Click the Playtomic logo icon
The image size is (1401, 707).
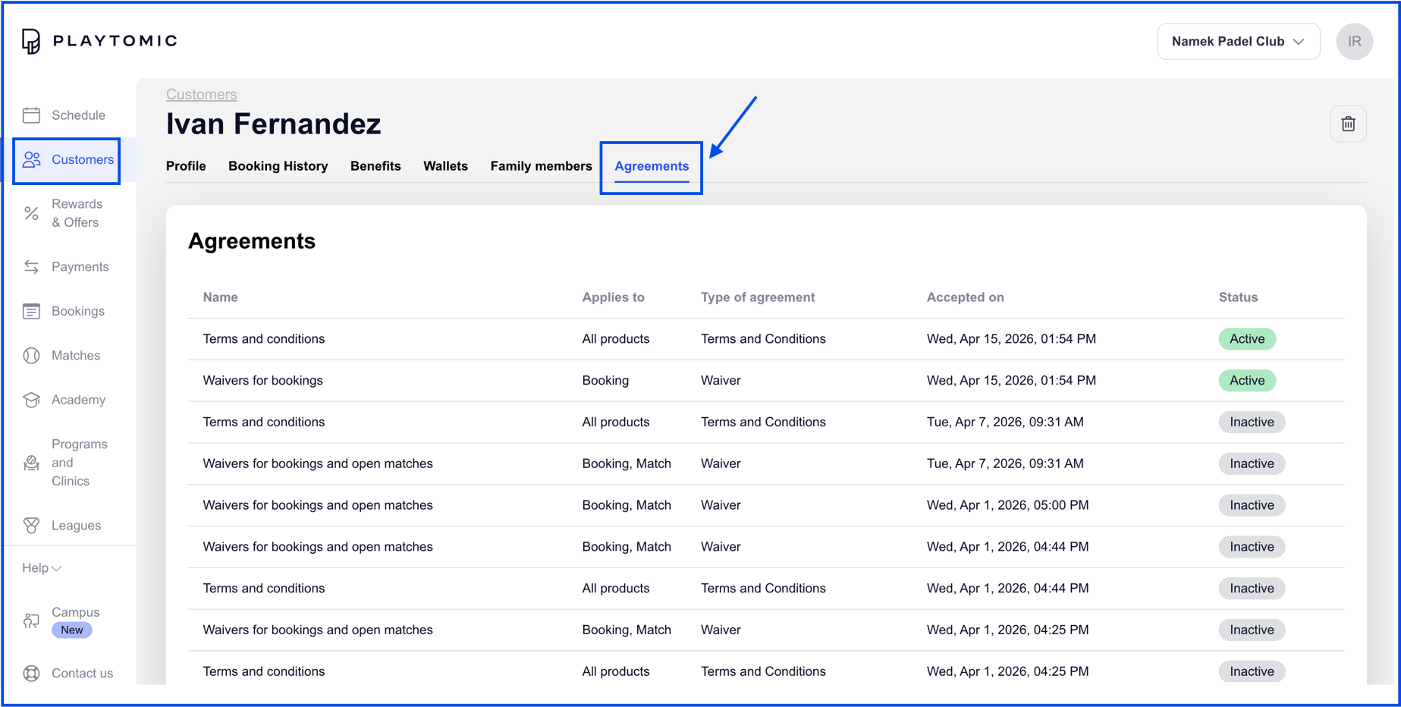point(30,41)
